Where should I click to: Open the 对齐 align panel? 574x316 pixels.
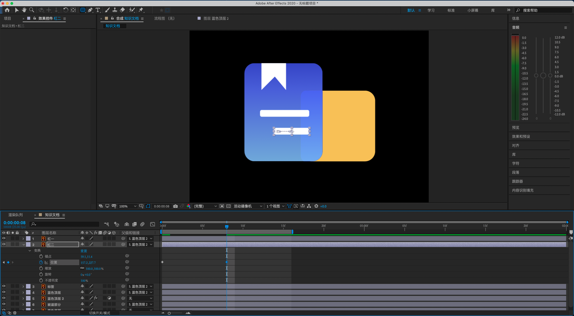[515, 146]
